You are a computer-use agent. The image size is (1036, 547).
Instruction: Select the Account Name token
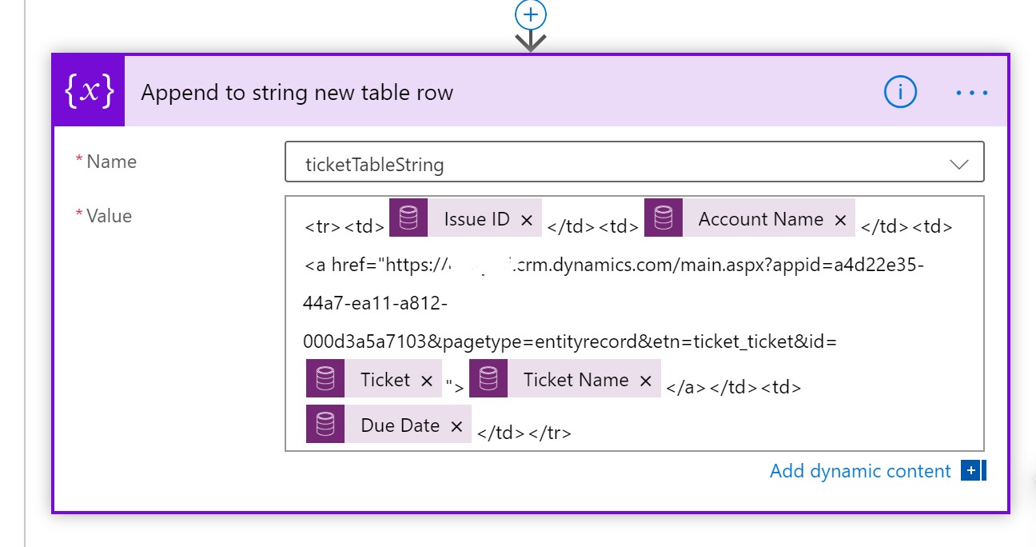[750, 219]
